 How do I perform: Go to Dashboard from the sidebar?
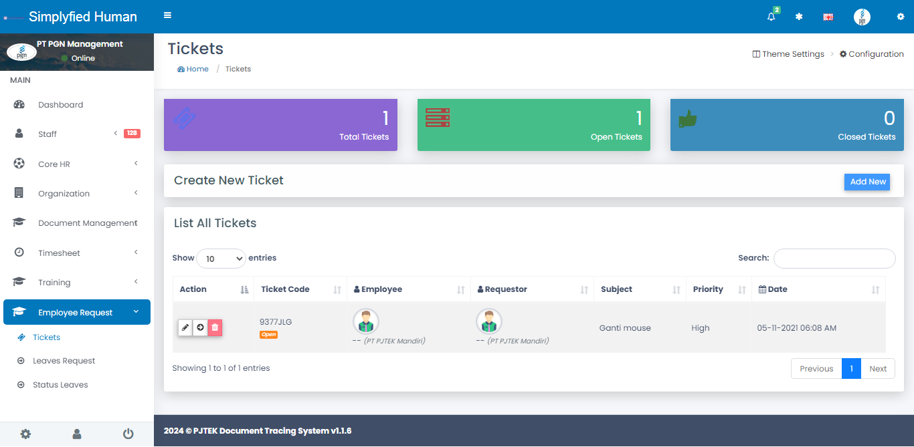click(x=60, y=105)
